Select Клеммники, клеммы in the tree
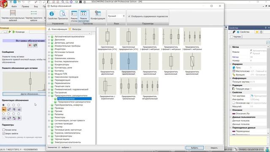This screenshot has height=152, width=270. click(65, 58)
